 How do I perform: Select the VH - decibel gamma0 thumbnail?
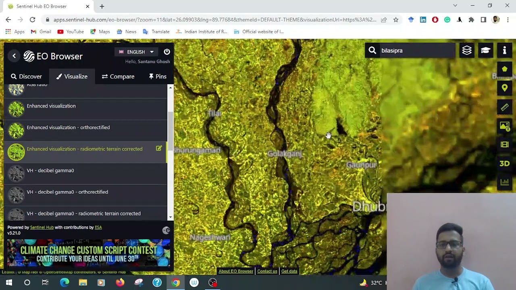[16, 174]
